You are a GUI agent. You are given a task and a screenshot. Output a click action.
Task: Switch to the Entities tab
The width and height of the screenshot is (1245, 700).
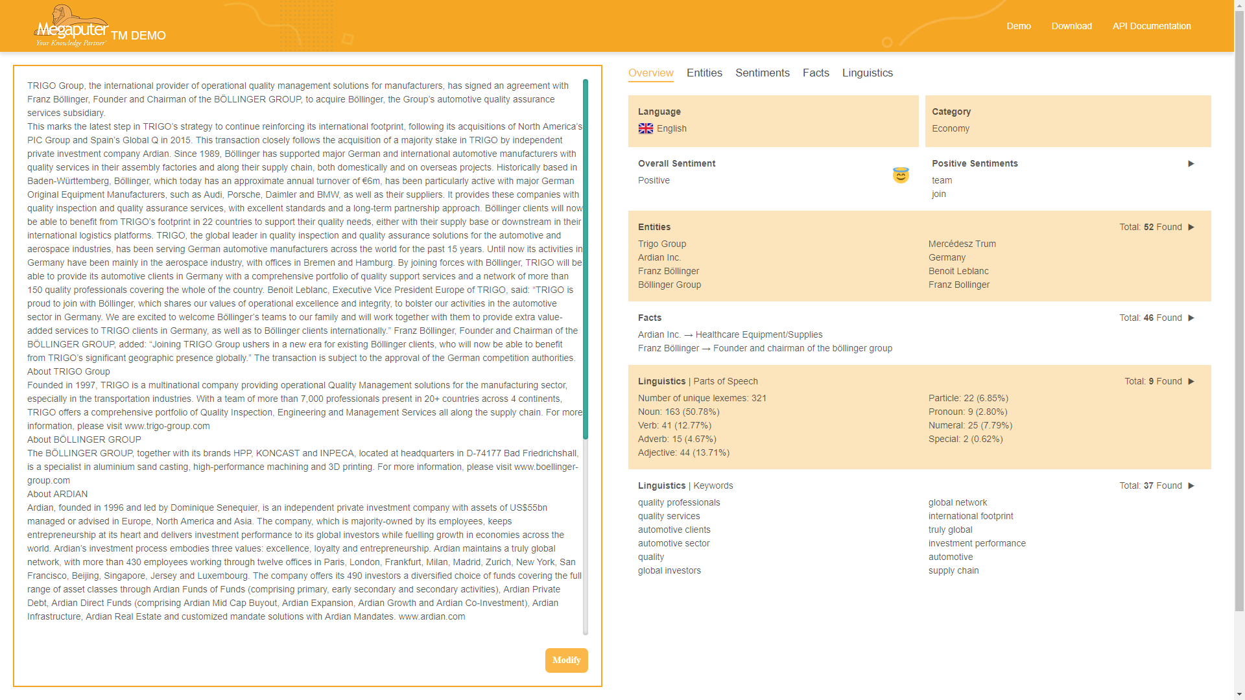[x=704, y=73]
